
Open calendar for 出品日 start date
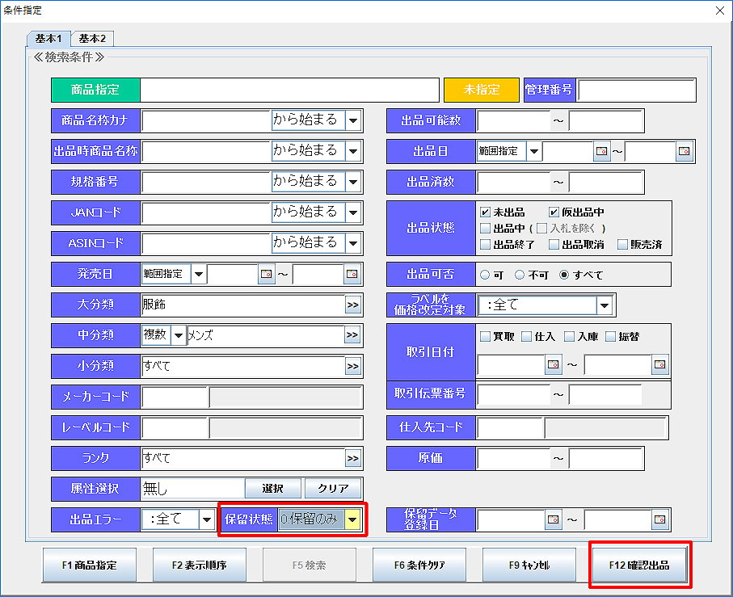pos(601,152)
